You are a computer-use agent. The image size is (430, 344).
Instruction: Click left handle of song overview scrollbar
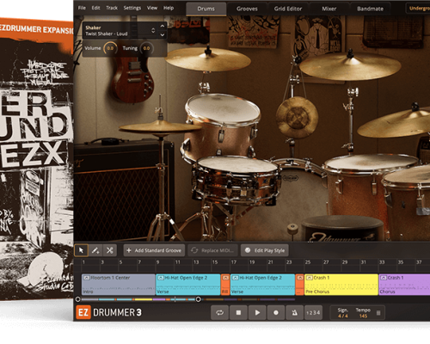point(77,299)
